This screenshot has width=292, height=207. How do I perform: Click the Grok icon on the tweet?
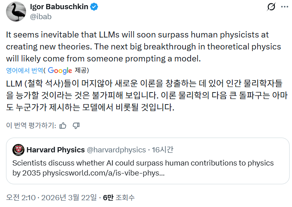pos(271,7)
